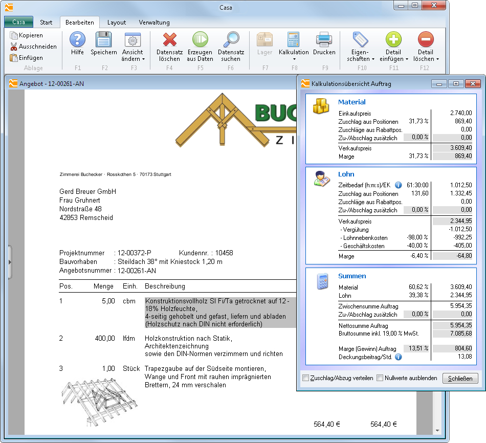Expand the left side panel handle

[10, 262]
